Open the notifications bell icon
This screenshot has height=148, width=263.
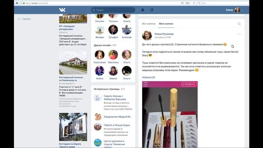[x=143, y=10]
